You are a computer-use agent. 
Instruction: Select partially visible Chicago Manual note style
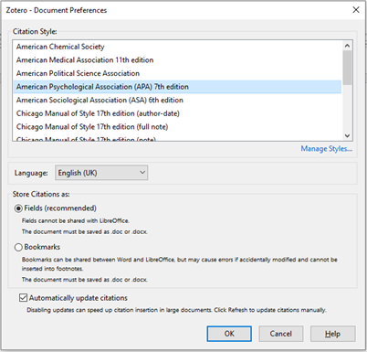click(x=177, y=138)
